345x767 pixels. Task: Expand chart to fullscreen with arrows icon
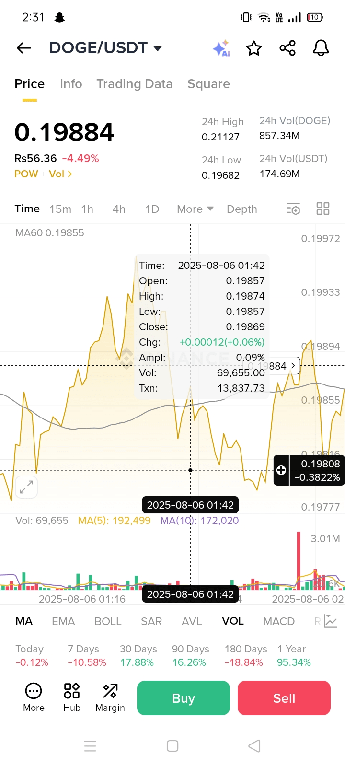click(26, 488)
